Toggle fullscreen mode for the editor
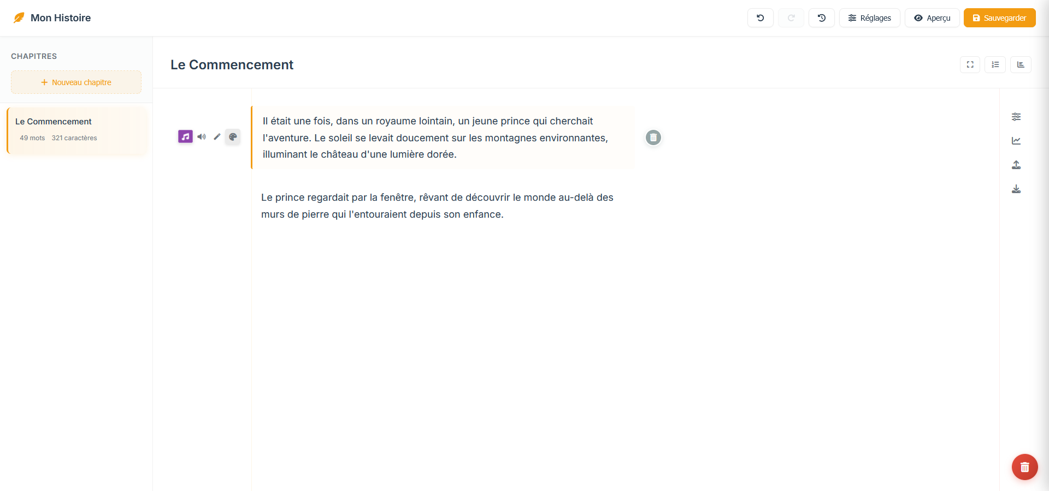The width and height of the screenshot is (1049, 491). pos(970,65)
